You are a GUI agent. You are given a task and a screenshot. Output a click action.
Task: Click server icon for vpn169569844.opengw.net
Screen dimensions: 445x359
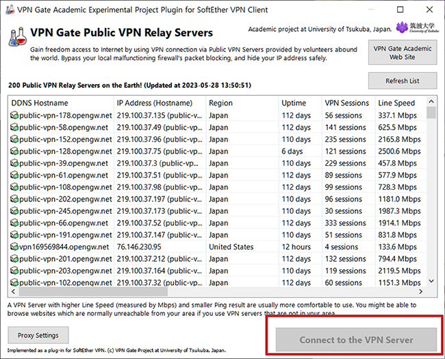(14, 247)
